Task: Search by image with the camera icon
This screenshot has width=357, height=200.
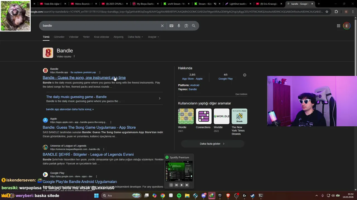Action: [186, 26]
